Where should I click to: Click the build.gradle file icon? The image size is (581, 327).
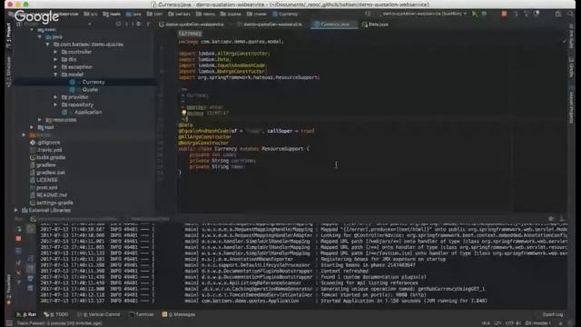(33, 157)
